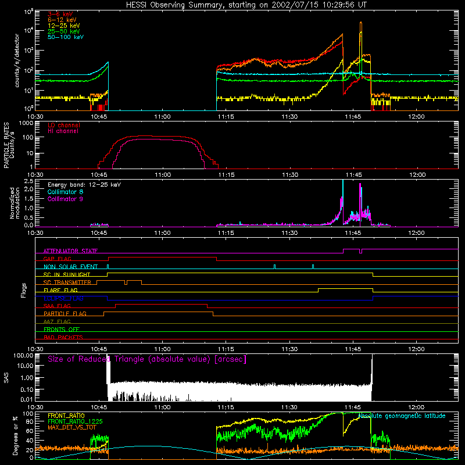Click the raised FLARE_FLAG segment
The height and width of the screenshot is (465, 465).
[345, 288]
